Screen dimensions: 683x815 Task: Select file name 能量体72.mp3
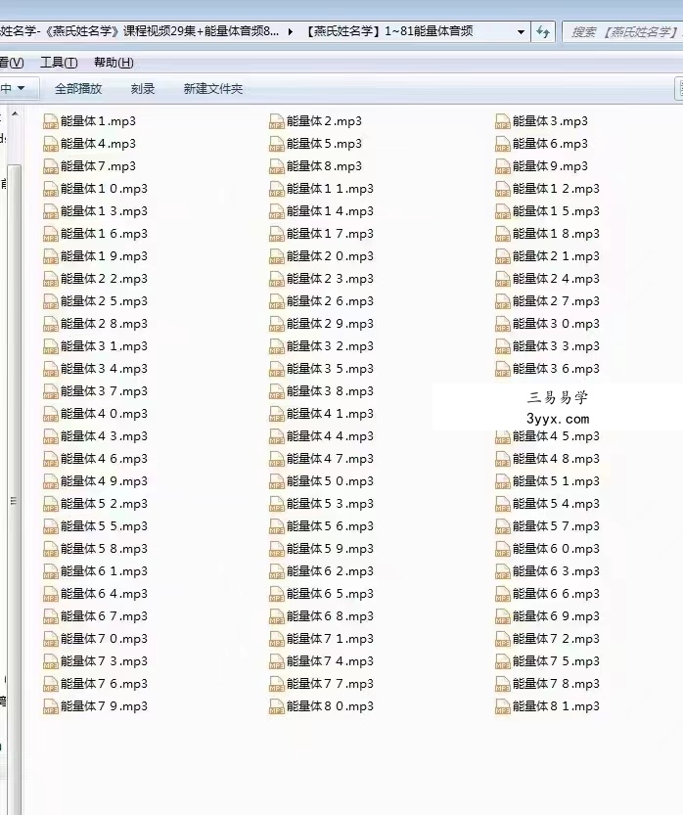pyautogui.click(x=556, y=639)
